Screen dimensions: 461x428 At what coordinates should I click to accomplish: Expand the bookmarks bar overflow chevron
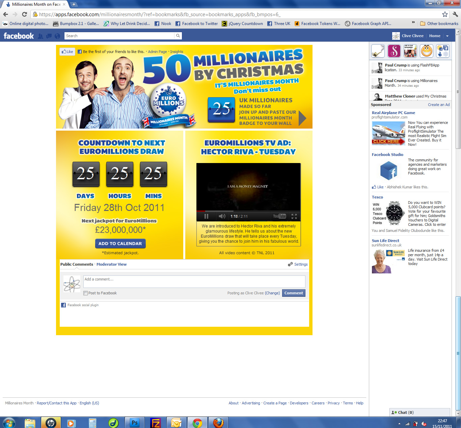point(413,22)
